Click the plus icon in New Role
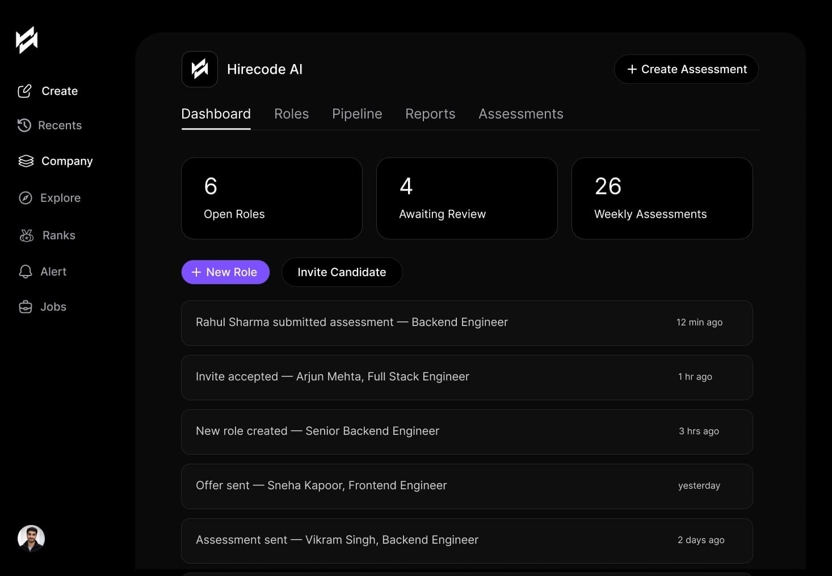 pos(196,272)
